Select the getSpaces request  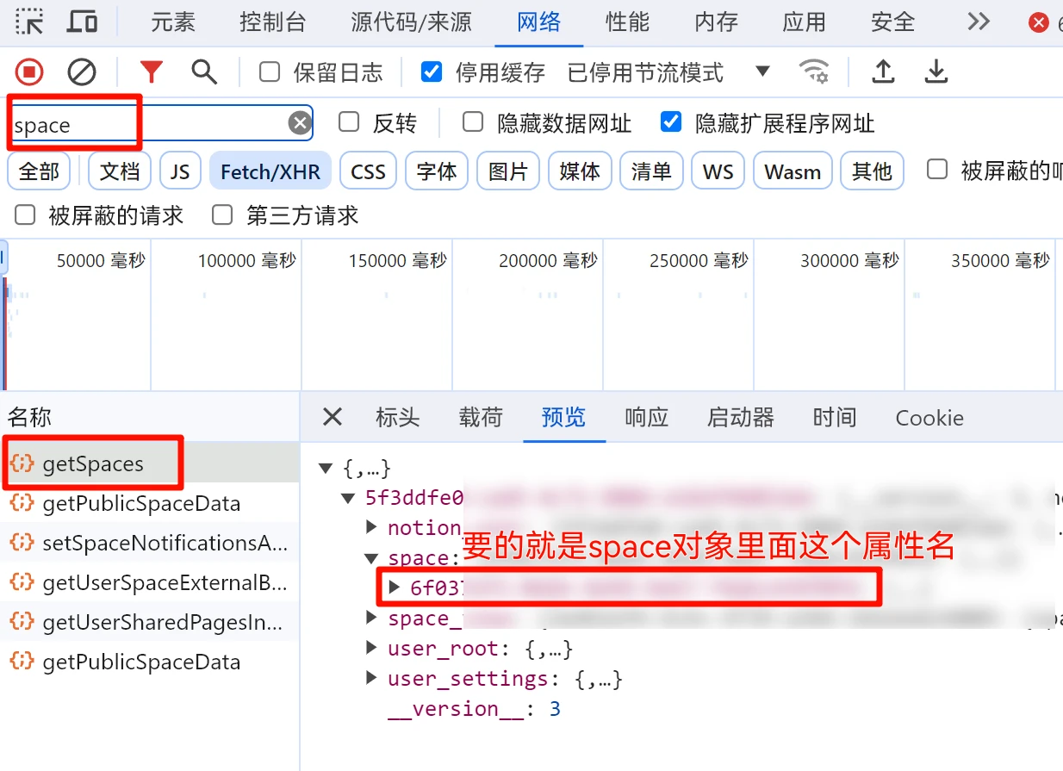pos(150,463)
